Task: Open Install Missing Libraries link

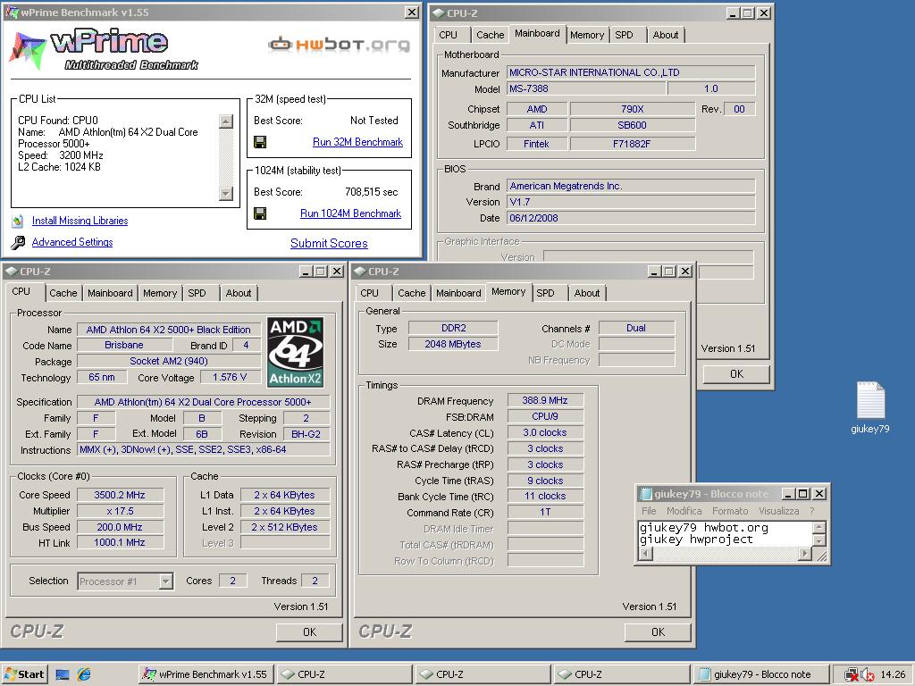Action: [x=80, y=221]
